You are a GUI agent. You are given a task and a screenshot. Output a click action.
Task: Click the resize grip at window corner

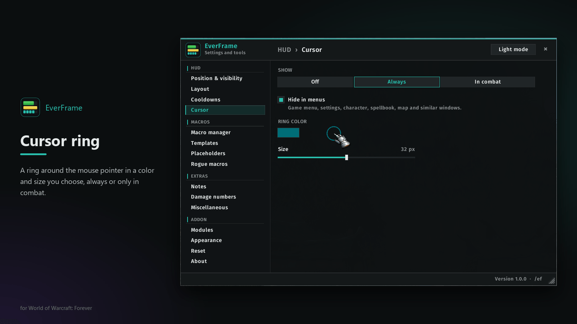552,281
